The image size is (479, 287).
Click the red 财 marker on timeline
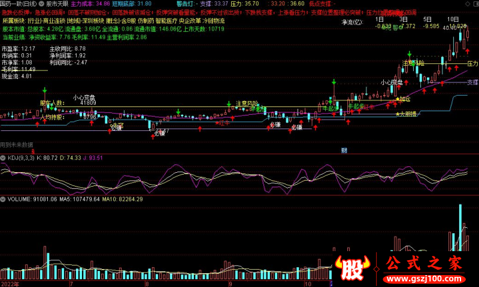[x=344, y=150]
